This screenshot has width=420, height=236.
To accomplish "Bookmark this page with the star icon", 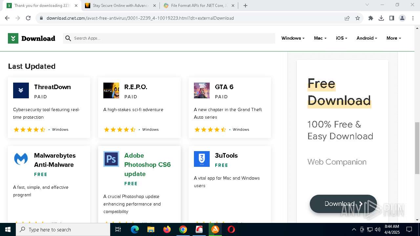I will coord(358,18).
